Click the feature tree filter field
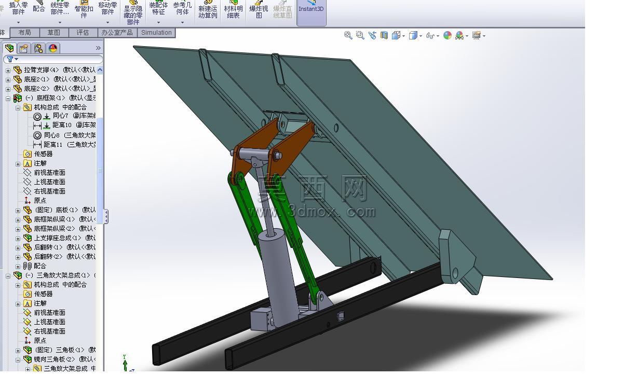Viewport: 624px width, 390px height. [x=53, y=60]
